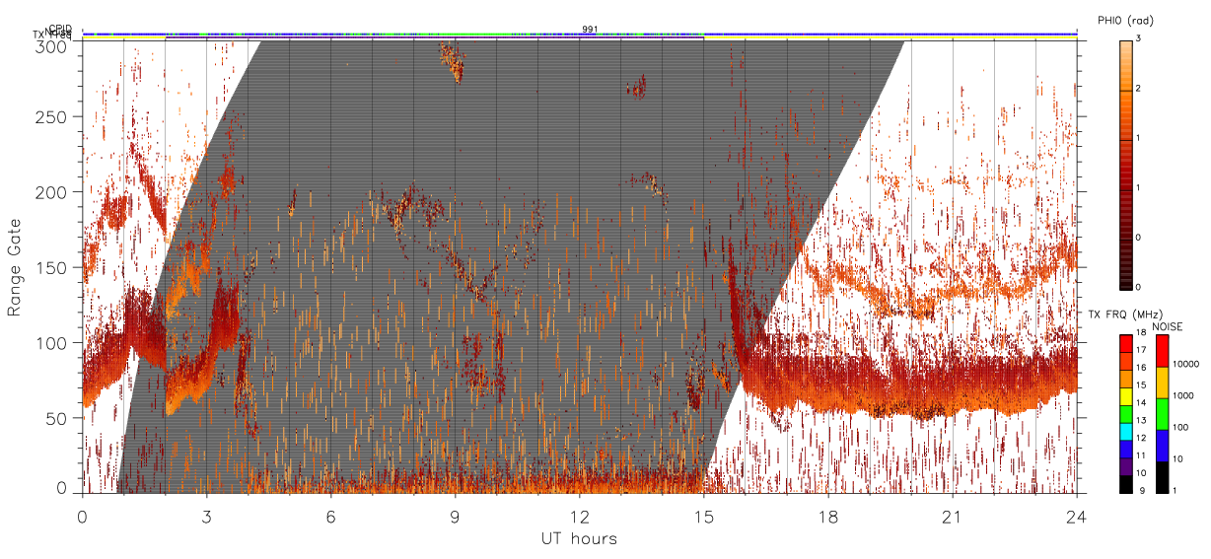Click the lightest top segment of the PHI0 colorbar
Image resolution: width=1211 pixels, height=559 pixels.
pos(1125,42)
